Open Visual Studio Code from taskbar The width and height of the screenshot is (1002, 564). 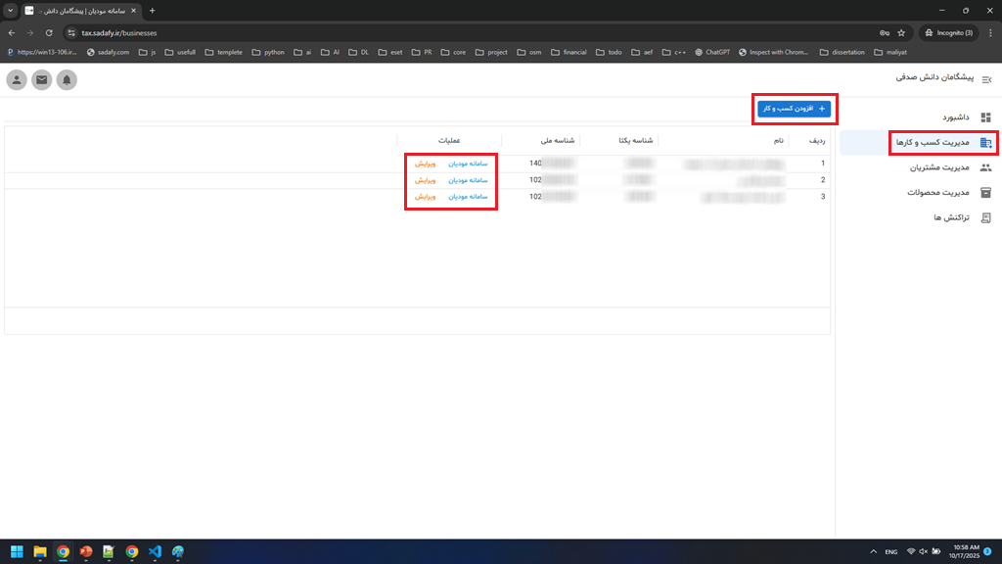tap(155, 551)
